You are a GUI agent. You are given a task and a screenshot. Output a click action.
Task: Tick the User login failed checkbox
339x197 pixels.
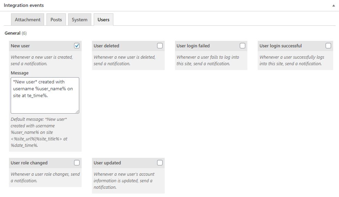click(x=243, y=46)
